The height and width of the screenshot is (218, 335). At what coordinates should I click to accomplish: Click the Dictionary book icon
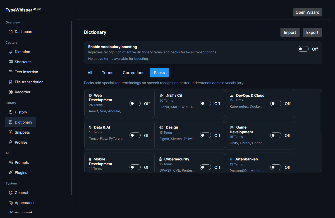click(11, 122)
